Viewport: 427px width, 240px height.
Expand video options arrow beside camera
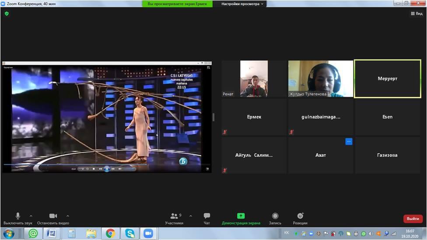[x=67, y=216]
